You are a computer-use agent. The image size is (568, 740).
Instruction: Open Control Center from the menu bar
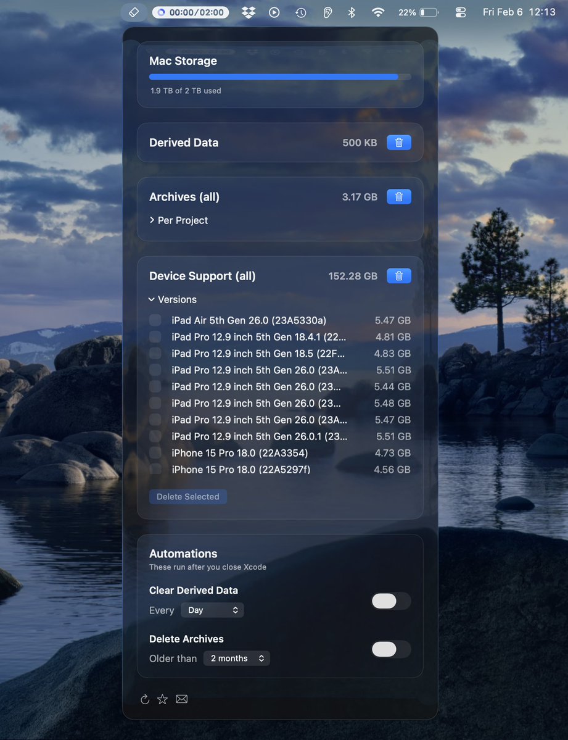[x=461, y=12]
